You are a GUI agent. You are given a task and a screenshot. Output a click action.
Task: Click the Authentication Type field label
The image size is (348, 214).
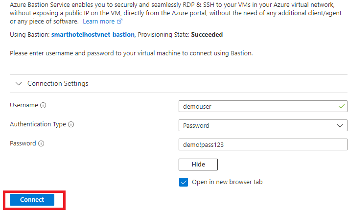(x=38, y=124)
